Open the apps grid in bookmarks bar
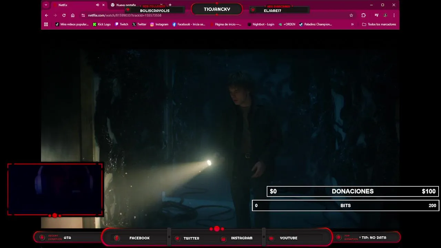 click(x=46, y=24)
